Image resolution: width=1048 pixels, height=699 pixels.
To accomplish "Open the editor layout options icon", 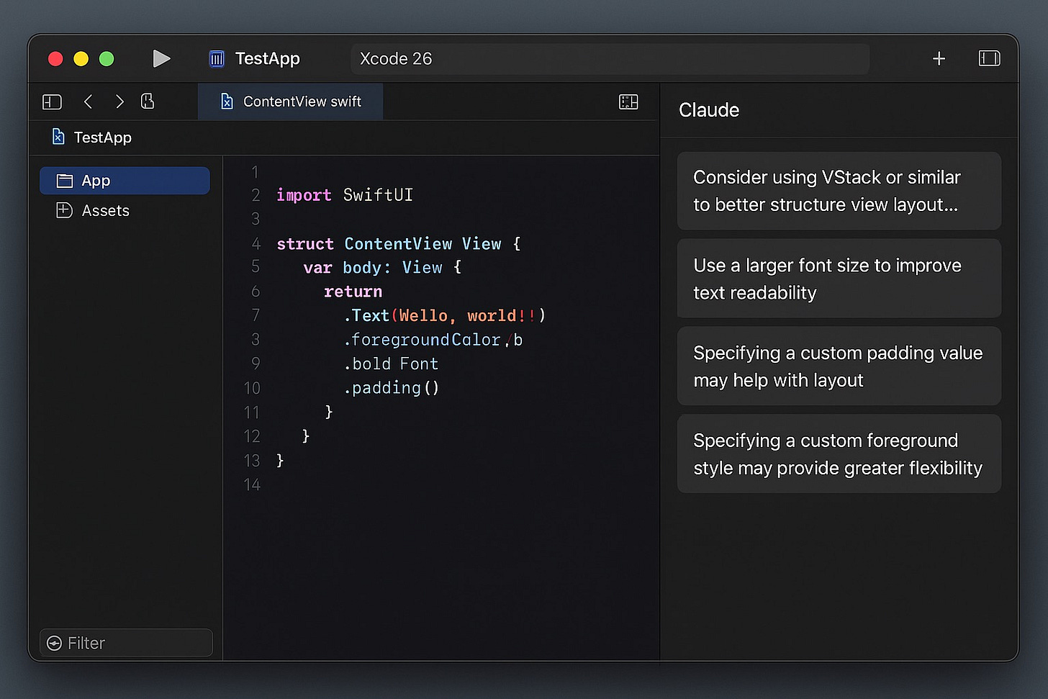I will [628, 102].
